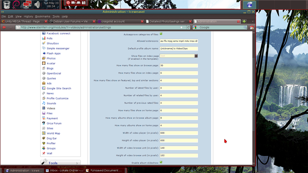This screenshot has width=308, height=173.
Task: Reload the page with the refresh icon
Action: point(188,27)
